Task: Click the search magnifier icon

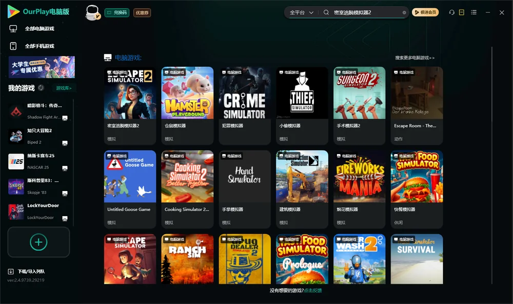Action: coord(326,12)
